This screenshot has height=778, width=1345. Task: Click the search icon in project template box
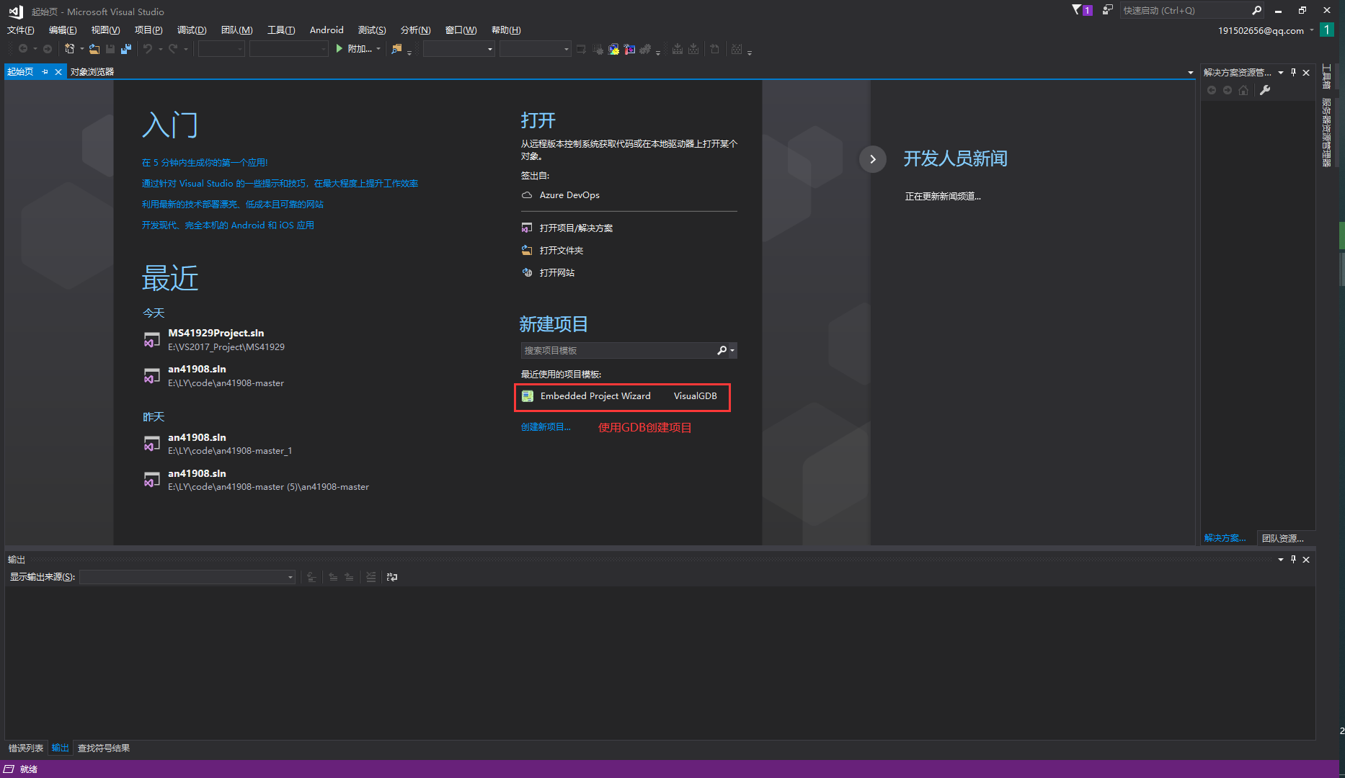coord(722,350)
